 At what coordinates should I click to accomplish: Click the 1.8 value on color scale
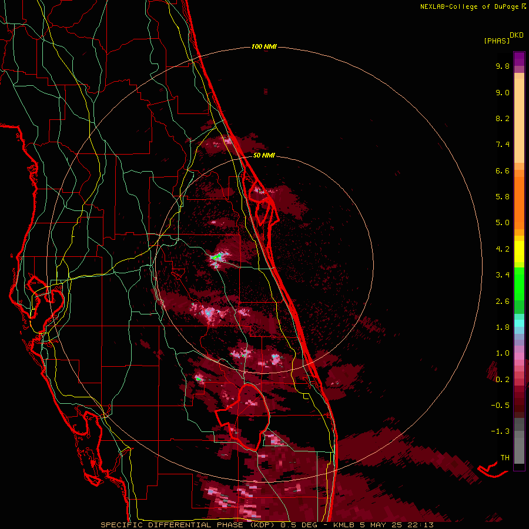point(503,327)
